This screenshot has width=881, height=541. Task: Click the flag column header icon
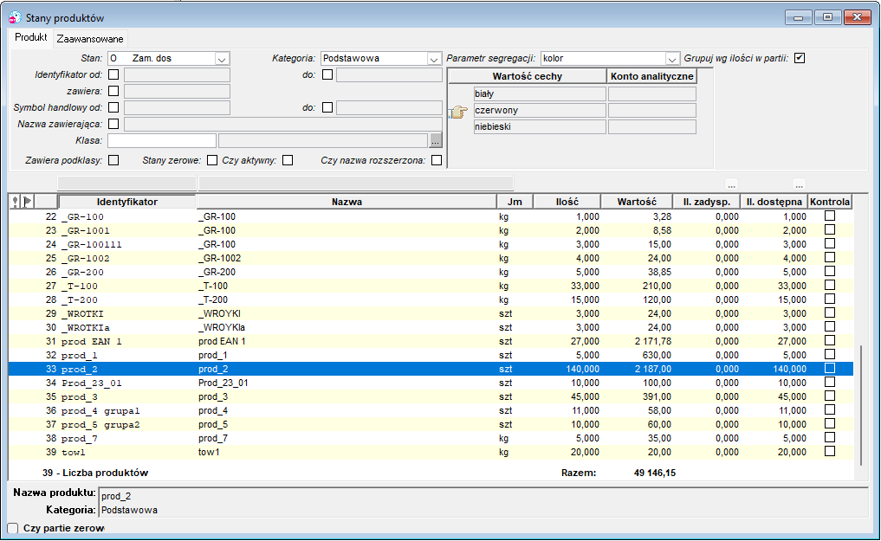pyautogui.click(x=28, y=202)
